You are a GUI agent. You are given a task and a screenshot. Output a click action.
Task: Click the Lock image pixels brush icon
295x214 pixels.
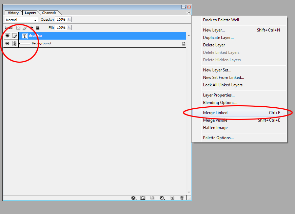click(x=25, y=28)
